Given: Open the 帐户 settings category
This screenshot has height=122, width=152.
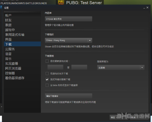Looking at the screenshot, I should coord(22,15).
